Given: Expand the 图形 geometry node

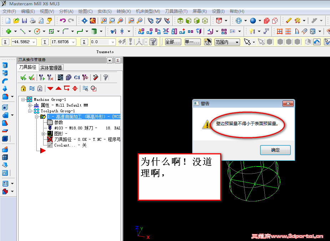Looking at the screenshot, I should pos(43,134).
